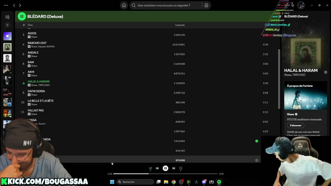
Task: Select the track ANDALE
Action: pos(33,52)
